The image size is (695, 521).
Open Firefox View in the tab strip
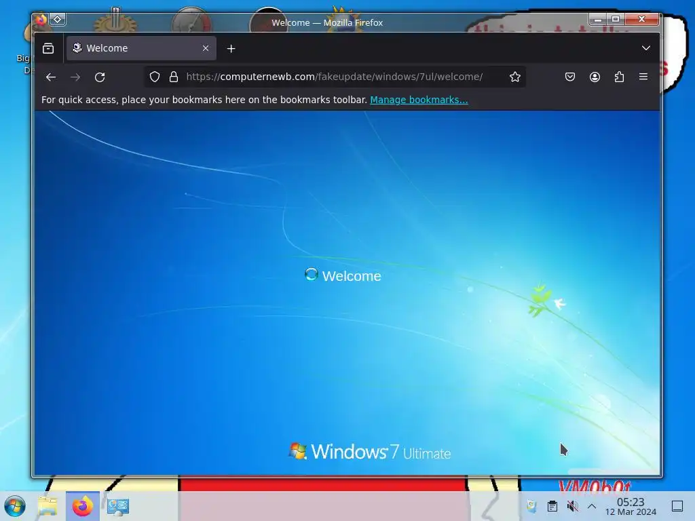pos(48,48)
